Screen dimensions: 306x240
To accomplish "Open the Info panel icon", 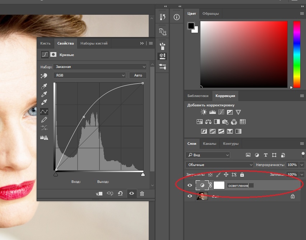I will click(x=177, y=17).
